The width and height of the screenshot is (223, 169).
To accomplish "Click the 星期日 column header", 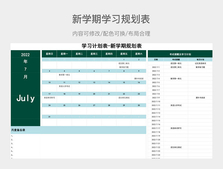I will [49, 54].
